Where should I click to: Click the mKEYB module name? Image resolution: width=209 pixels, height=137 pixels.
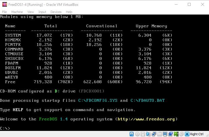coord(12,77)
